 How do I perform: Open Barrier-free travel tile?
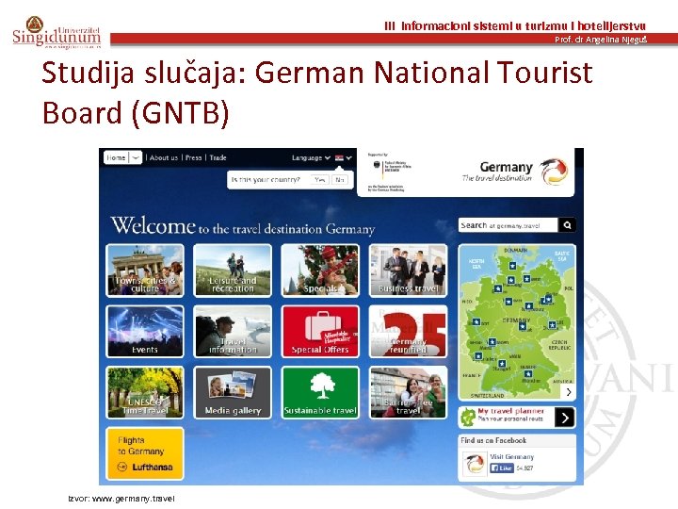pyautogui.click(x=408, y=392)
